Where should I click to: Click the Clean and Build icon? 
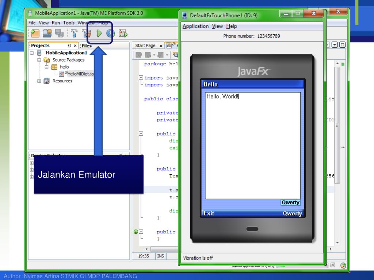pos(86,33)
